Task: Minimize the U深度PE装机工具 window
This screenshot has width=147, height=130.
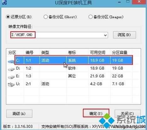Action: [x=119, y=2]
